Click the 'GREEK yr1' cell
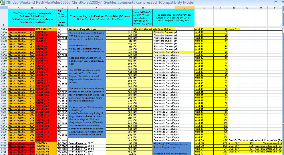This screenshot has height=155, width=284. [46, 32]
